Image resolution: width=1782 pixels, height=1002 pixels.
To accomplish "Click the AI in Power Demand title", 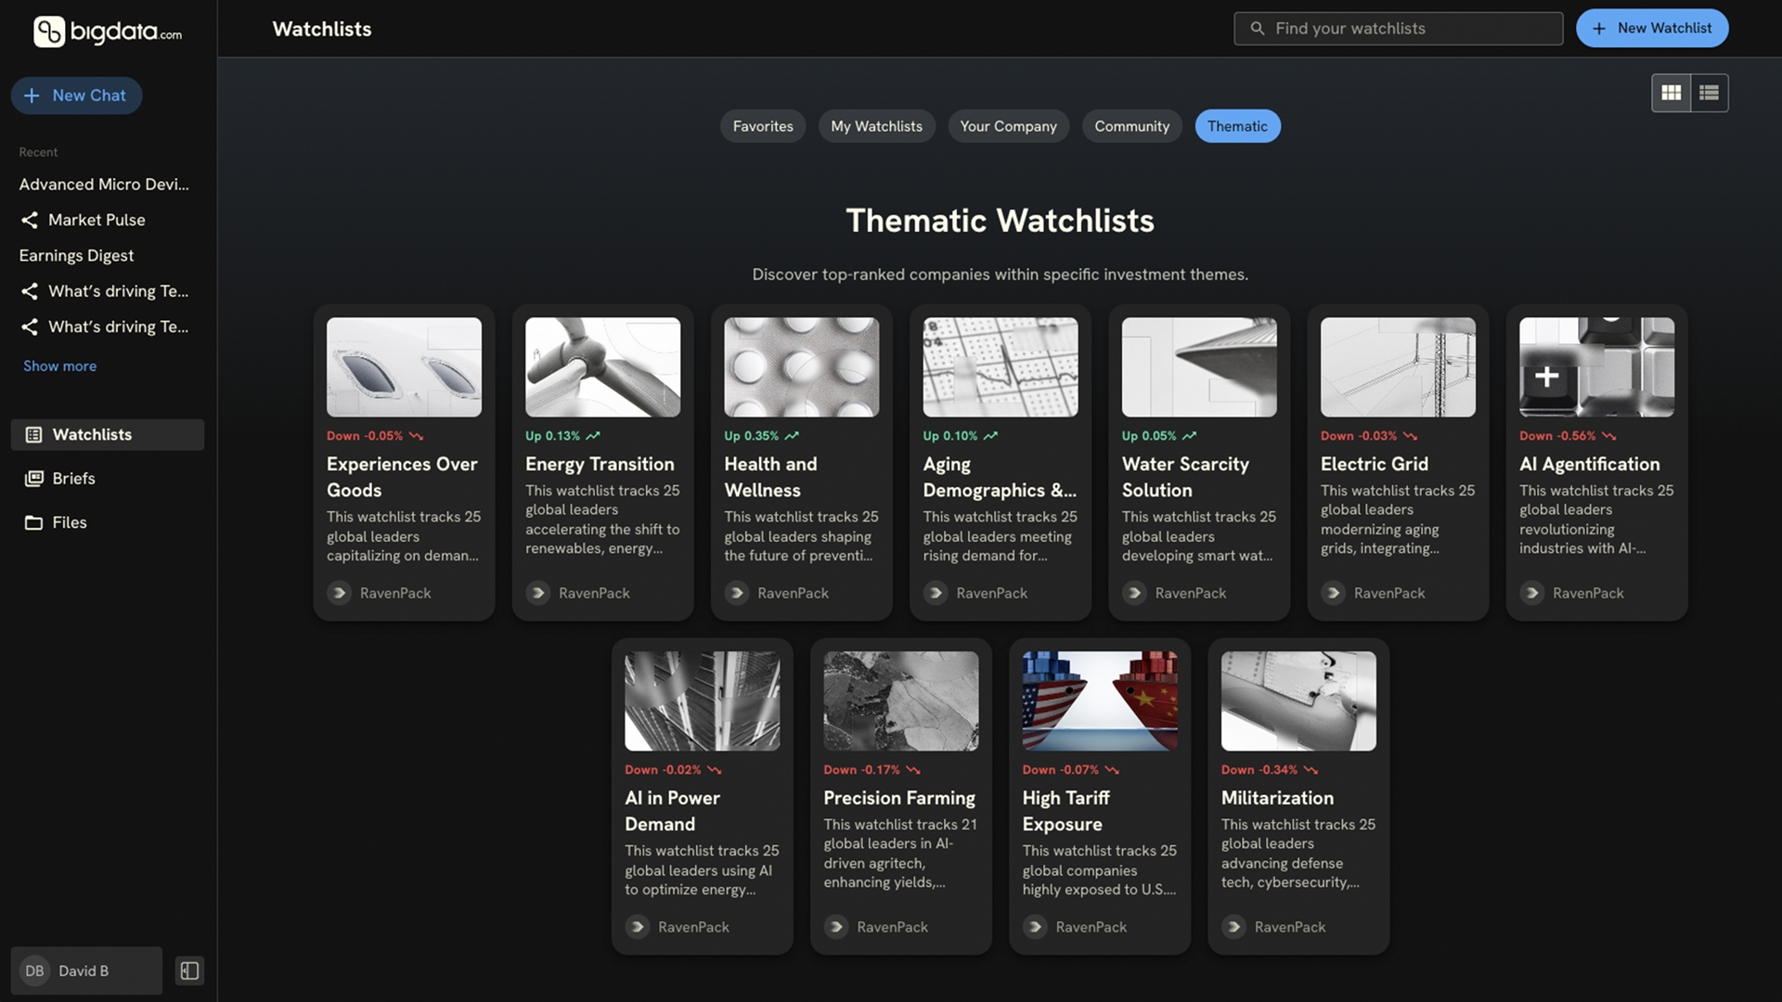I will [x=672, y=811].
